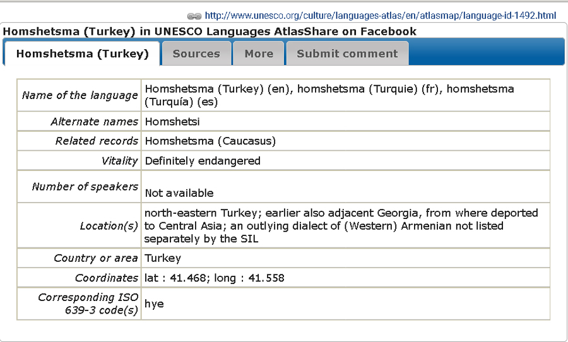Click the Not available speakers value

click(x=179, y=192)
